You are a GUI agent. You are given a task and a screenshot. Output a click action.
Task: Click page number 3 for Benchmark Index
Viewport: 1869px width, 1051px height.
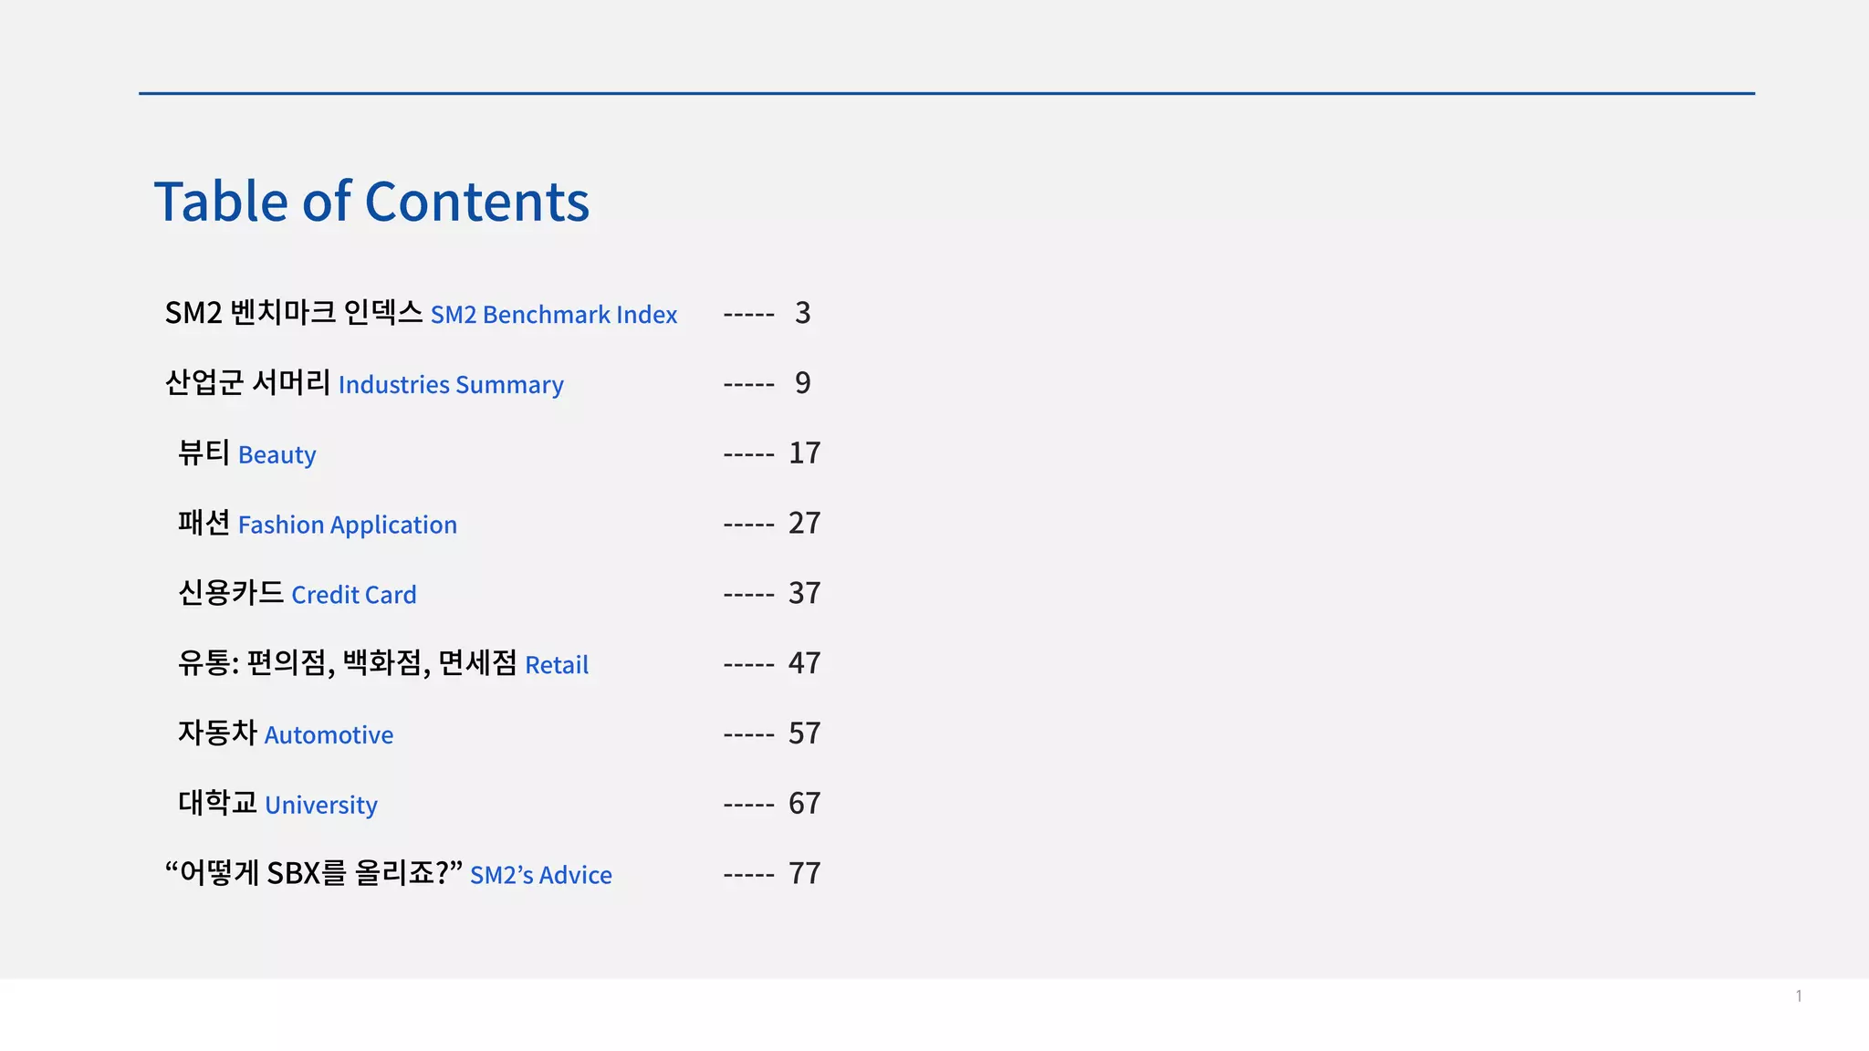(802, 313)
